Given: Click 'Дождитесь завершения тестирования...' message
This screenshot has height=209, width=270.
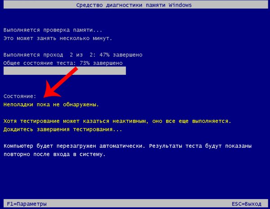Looking at the screenshot, I should coord(63,129).
